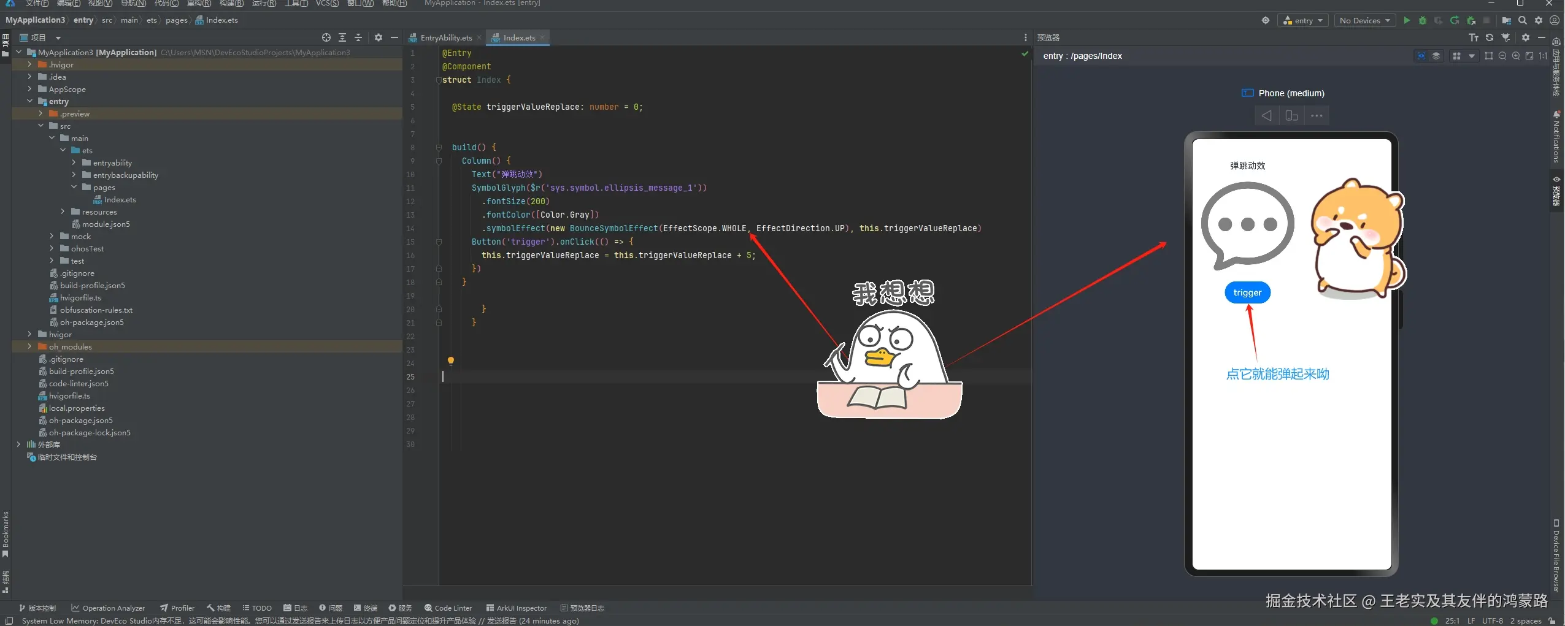
Task: Open project panel options gear
Action: [379, 37]
